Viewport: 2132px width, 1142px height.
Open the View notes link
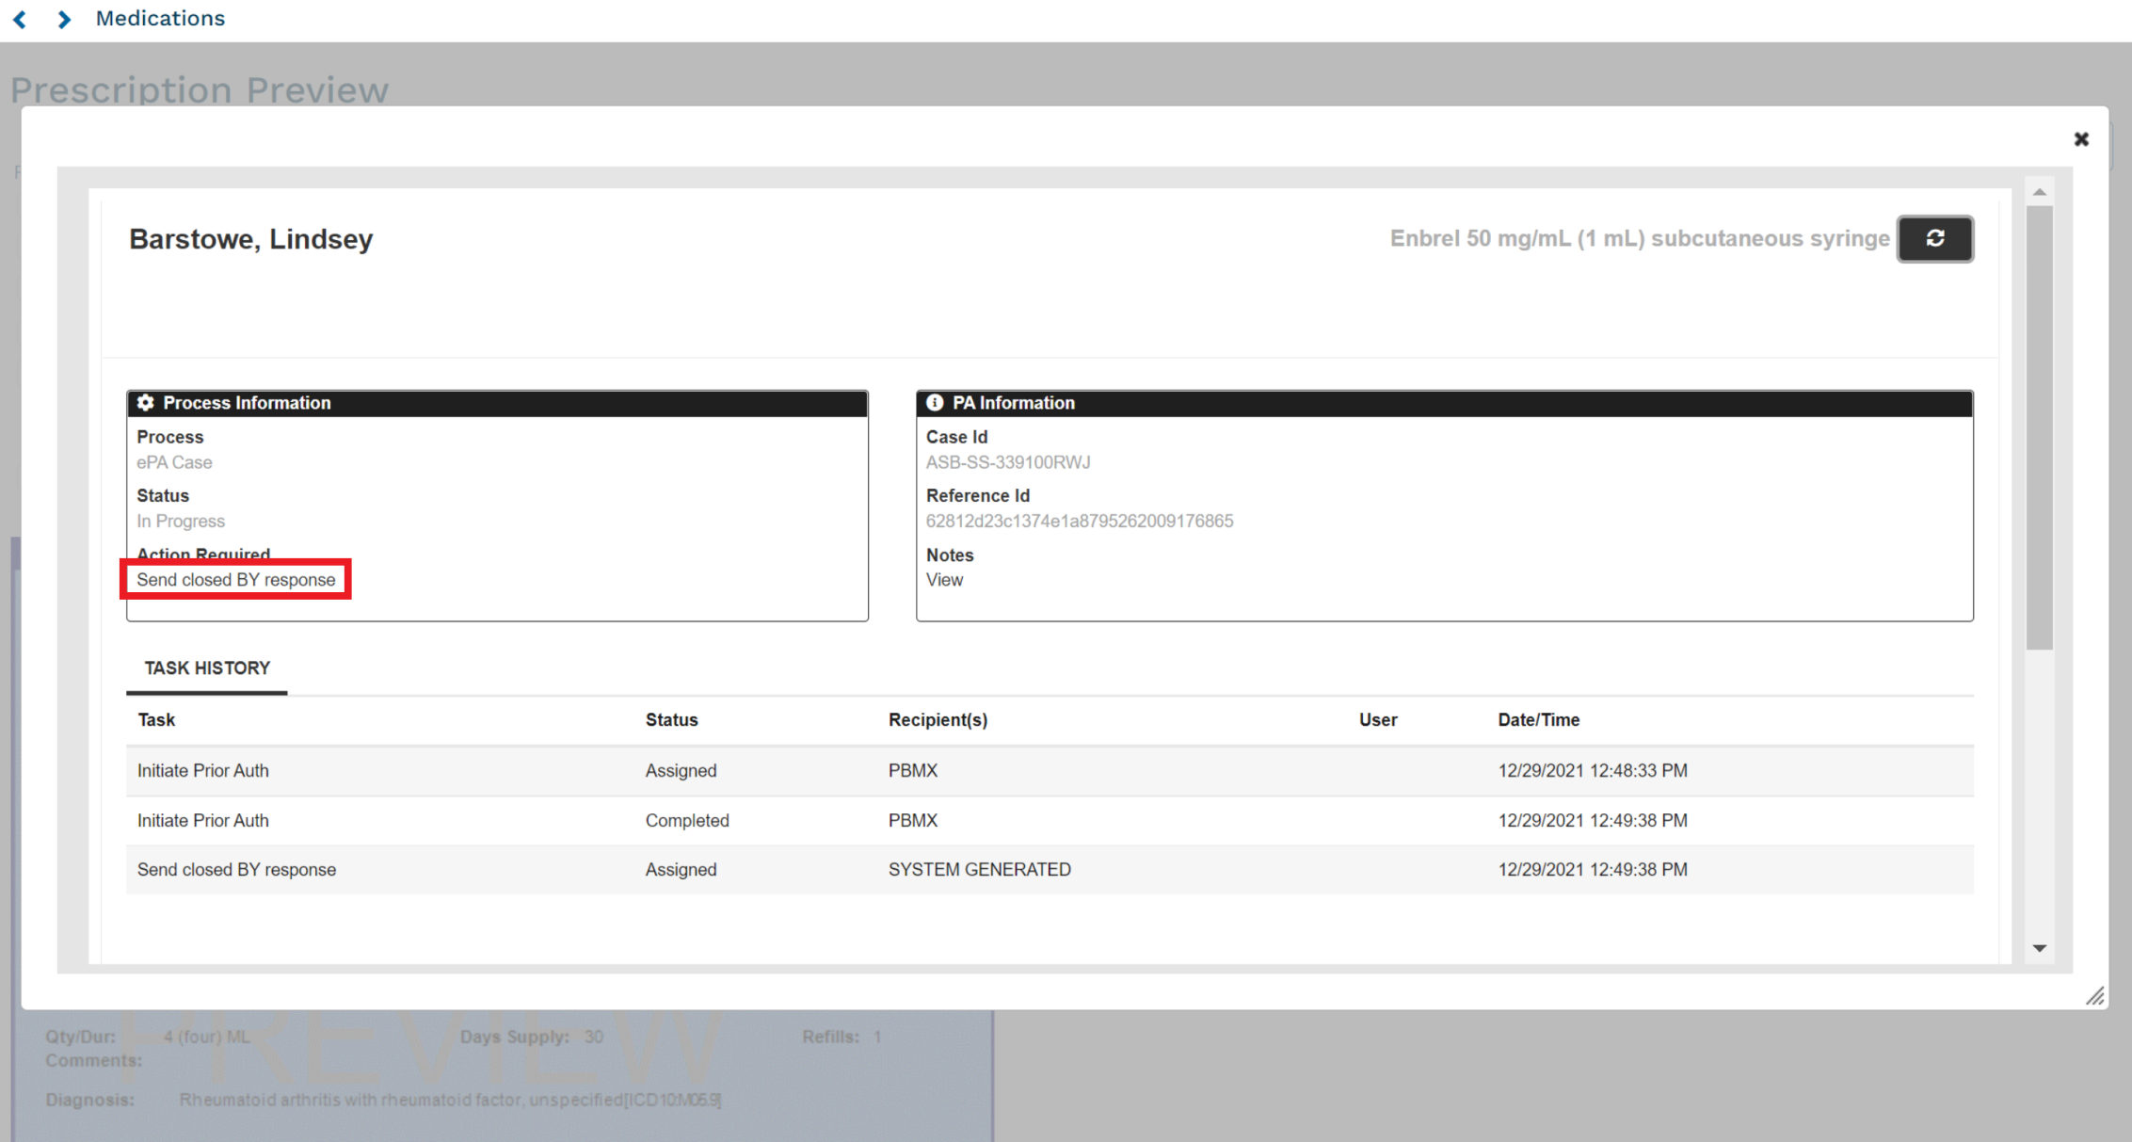point(944,580)
